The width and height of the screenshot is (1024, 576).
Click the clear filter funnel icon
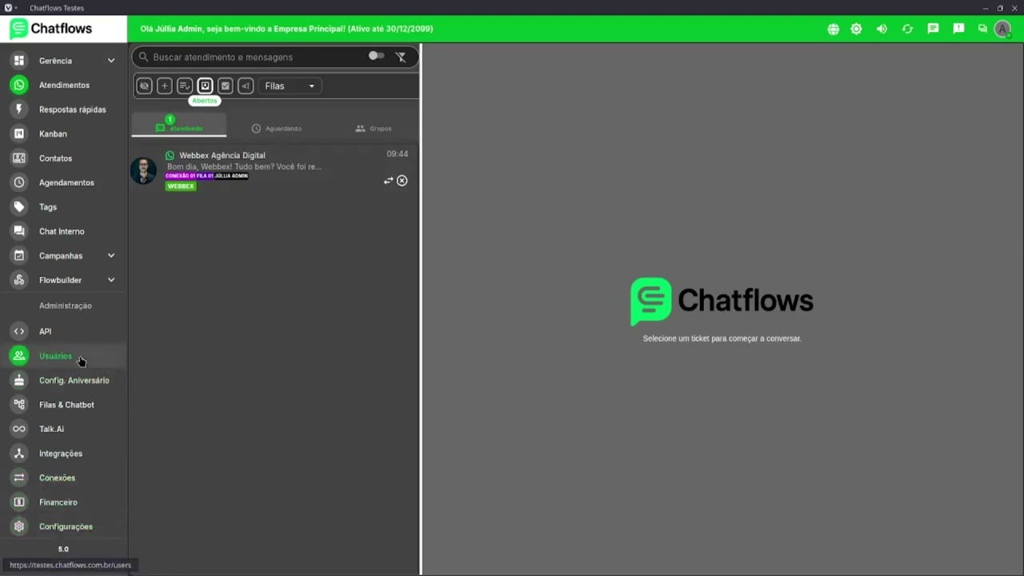click(401, 57)
